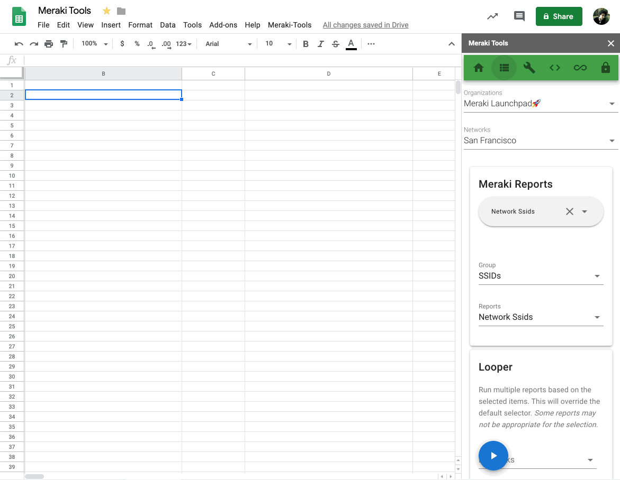Open the user account avatar
The width and height of the screenshot is (620, 480).
pos(601,16)
